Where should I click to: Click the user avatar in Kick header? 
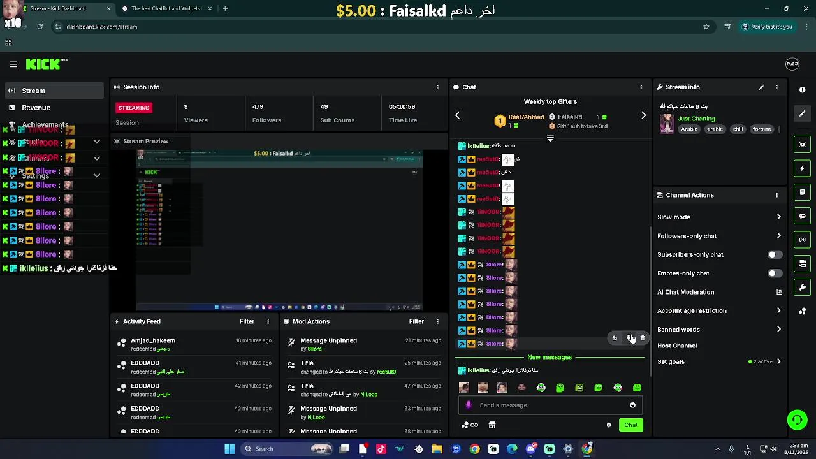(792, 64)
